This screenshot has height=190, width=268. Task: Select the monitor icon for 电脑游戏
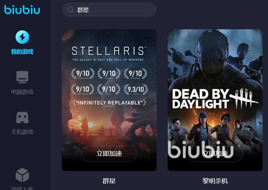point(22,77)
